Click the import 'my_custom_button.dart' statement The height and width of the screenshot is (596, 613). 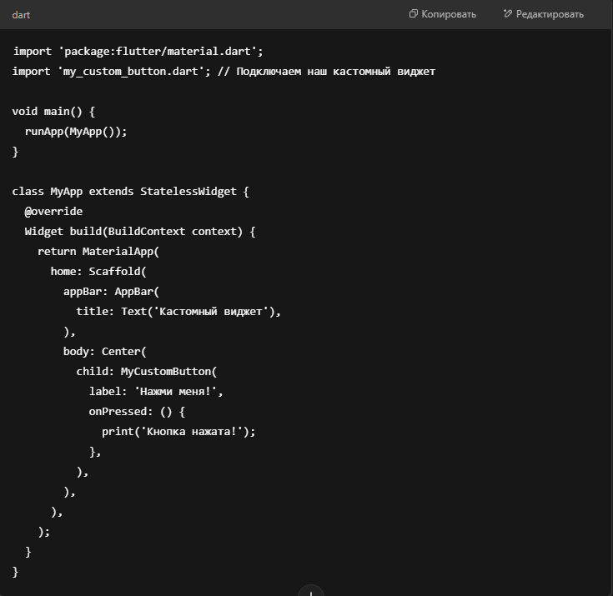tap(112, 72)
